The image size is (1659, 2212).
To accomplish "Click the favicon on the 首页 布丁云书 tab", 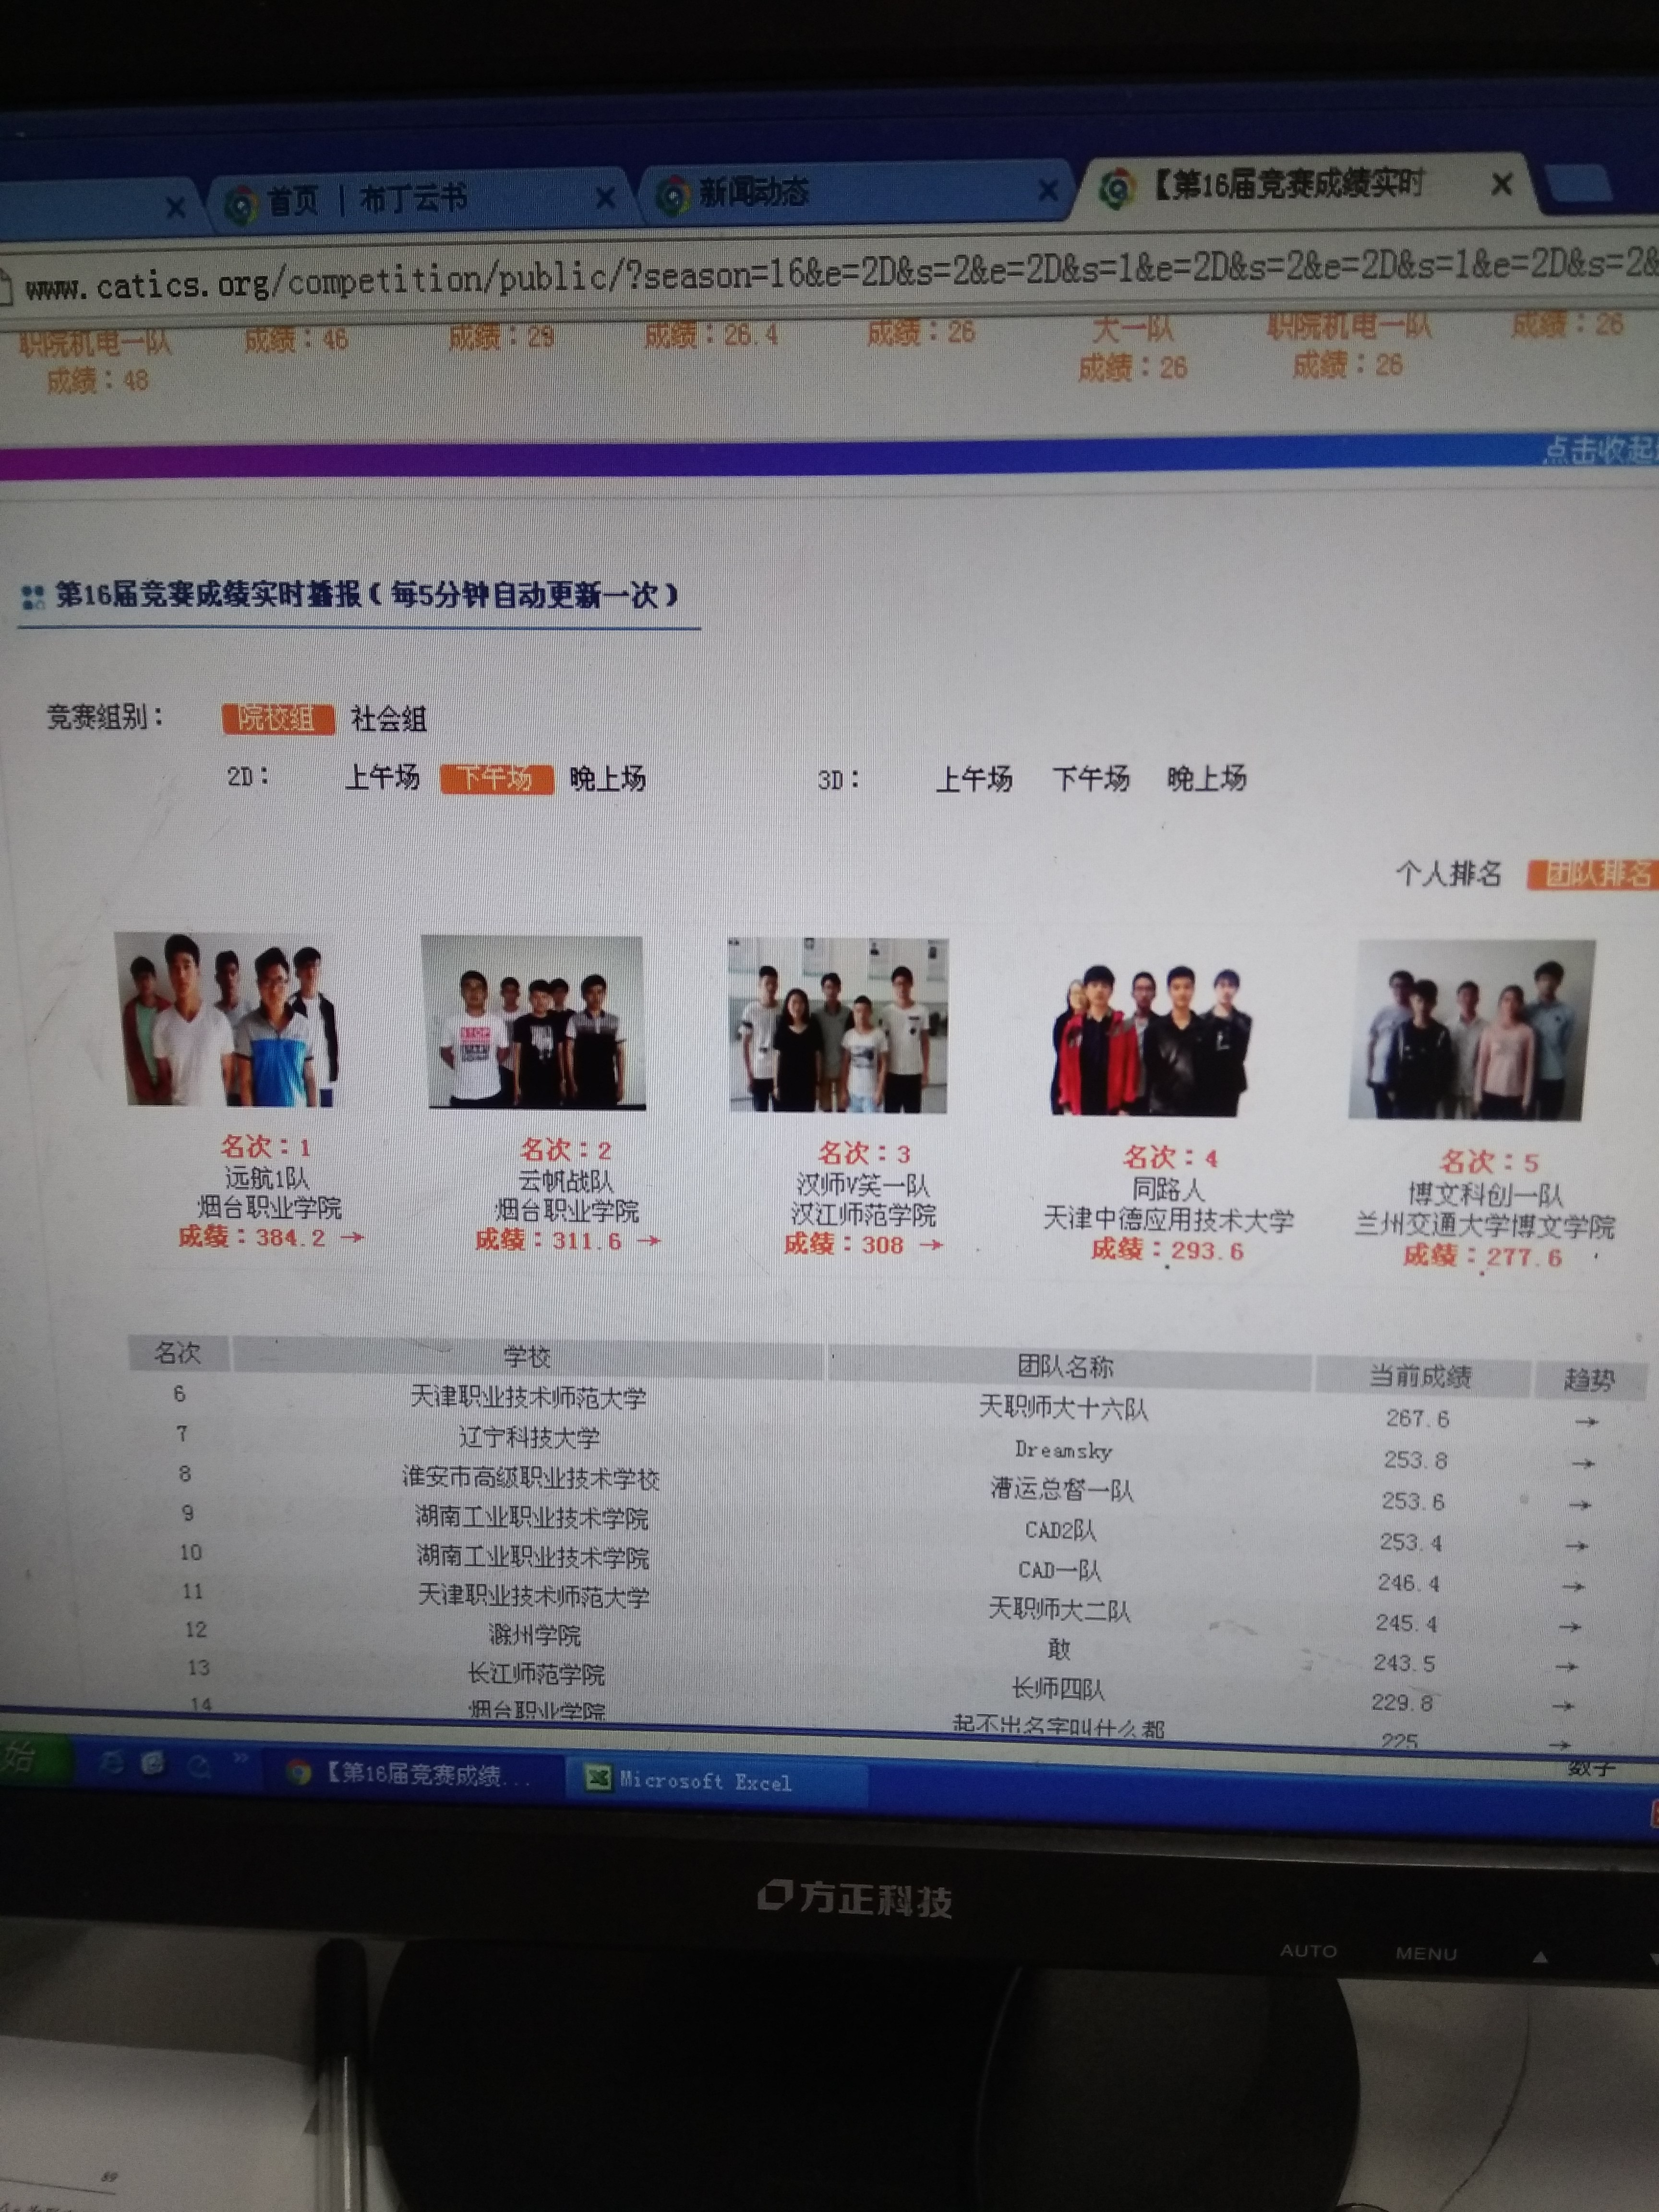I will click(241, 205).
